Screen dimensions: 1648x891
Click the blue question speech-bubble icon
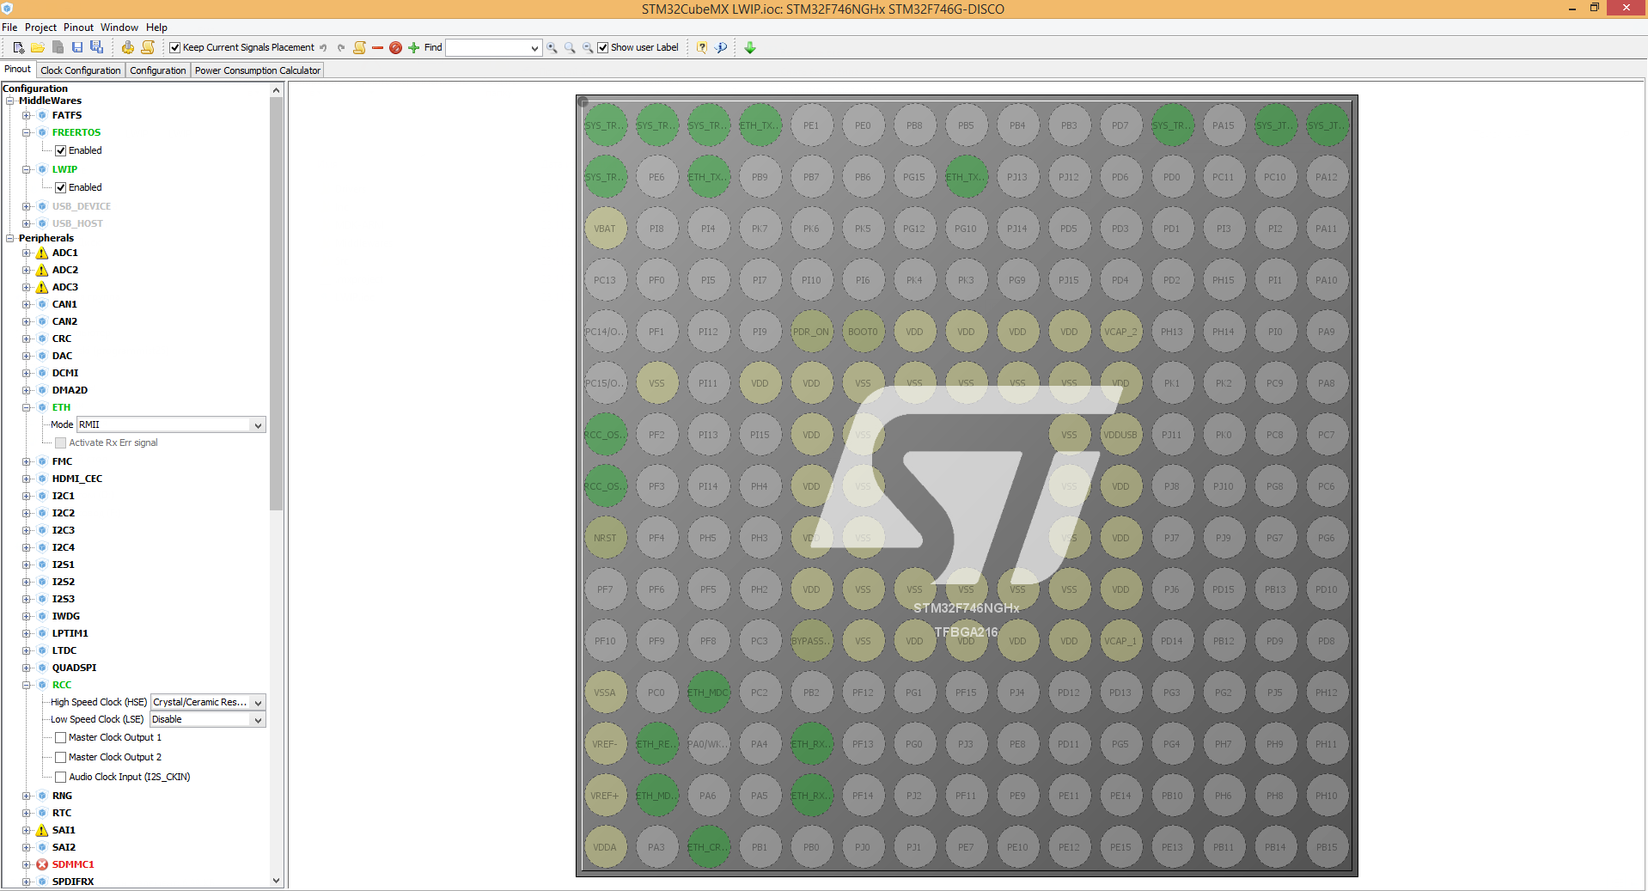pos(721,47)
